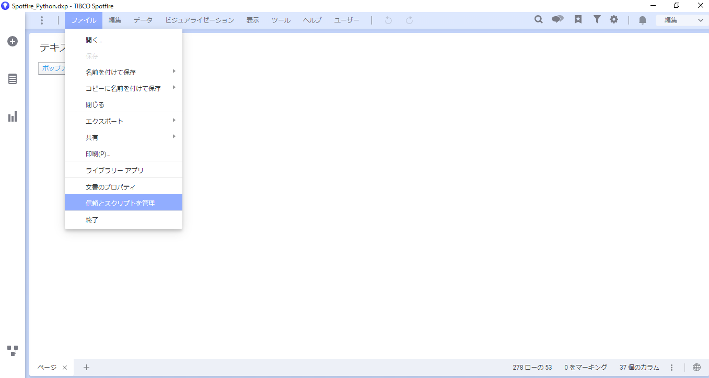Open the settings gear icon
709x378 pixels.
pyautogui.click(x=614, y=20)
